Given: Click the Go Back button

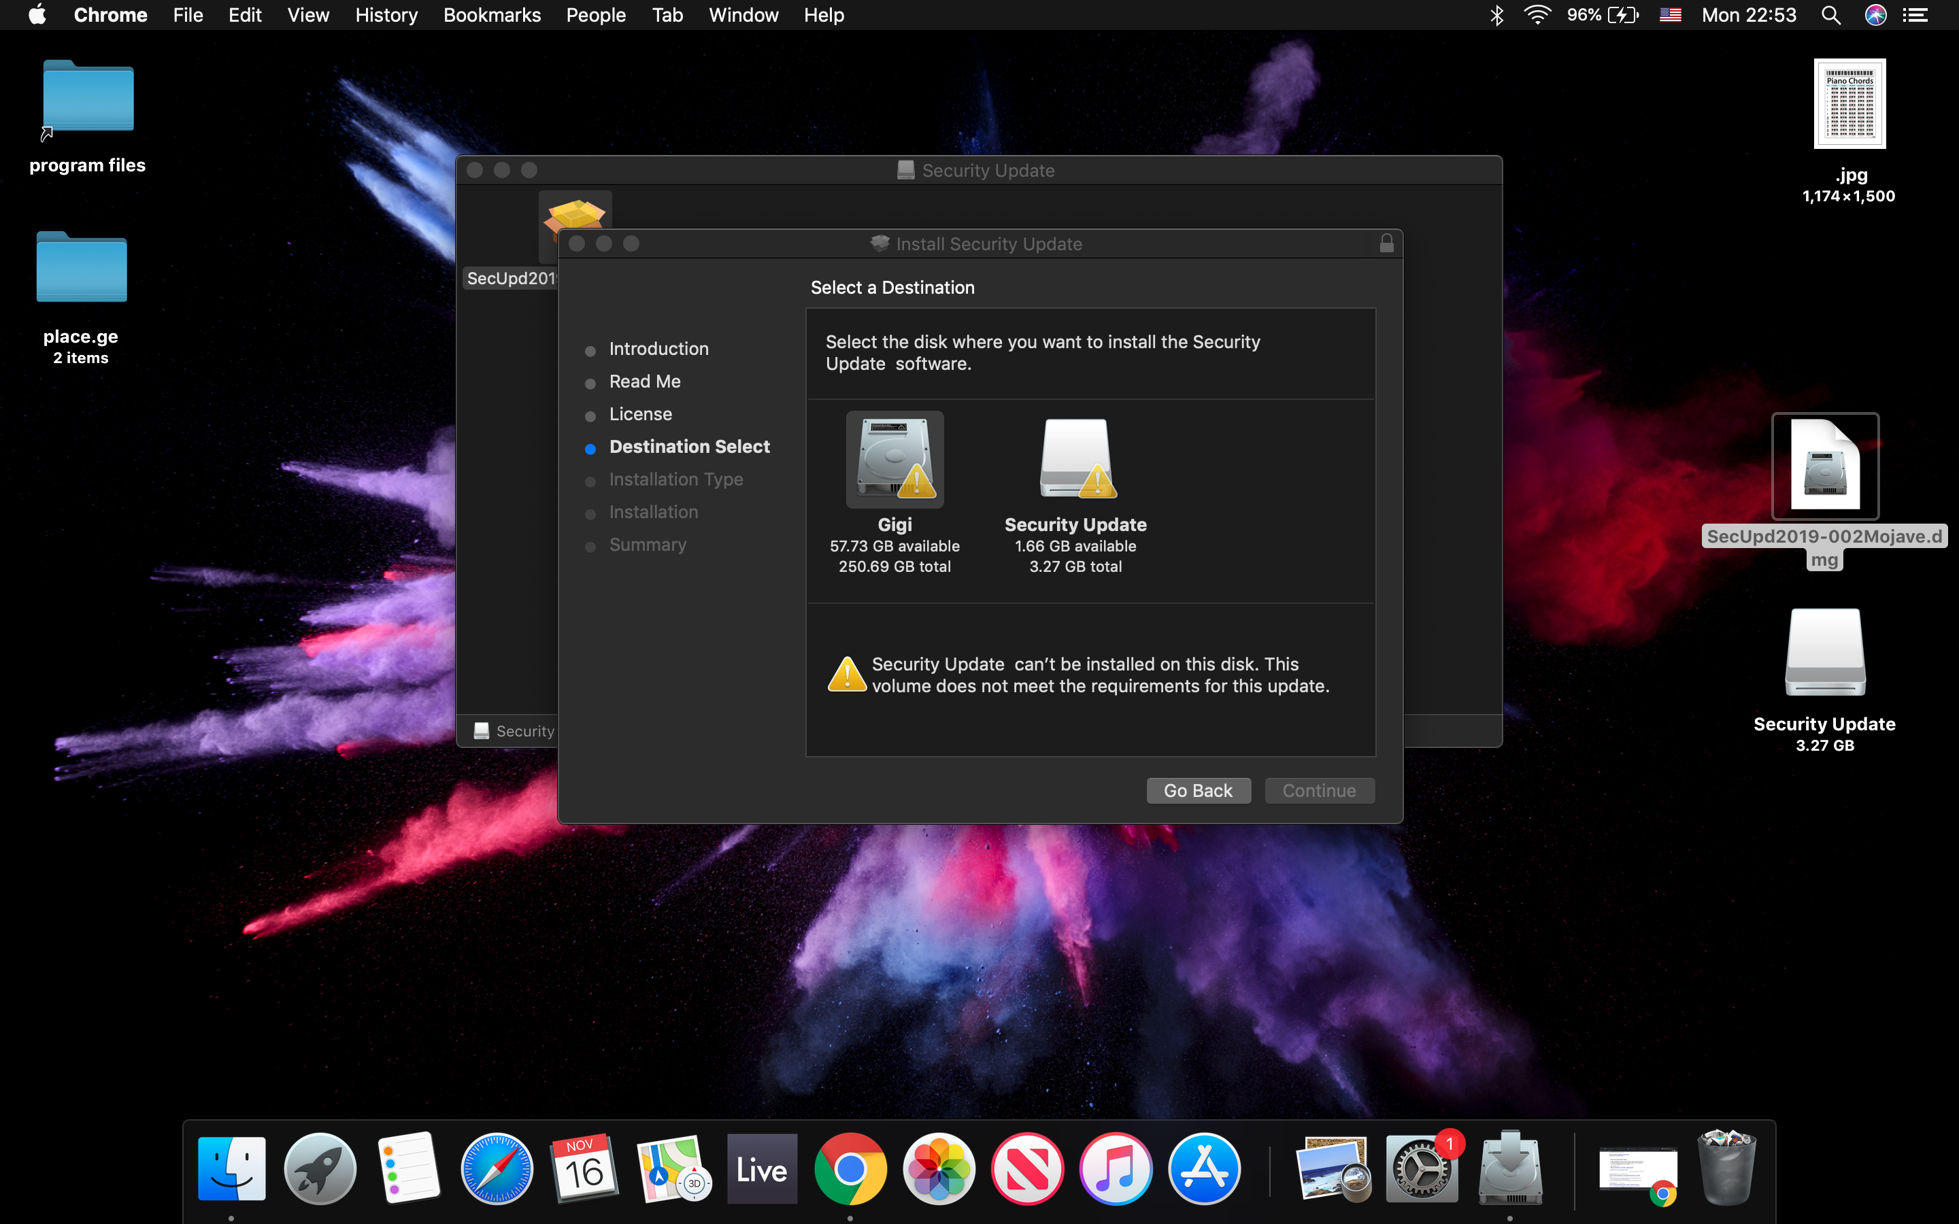Looking at the screenshot, I should (x=1198, y=790).
